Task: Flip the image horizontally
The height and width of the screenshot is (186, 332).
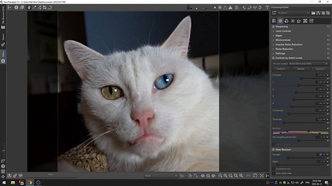Action: pos(255,7)
